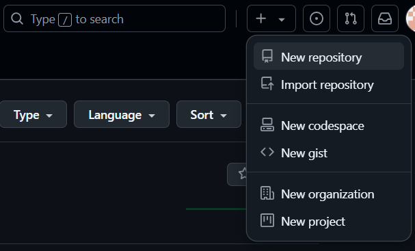Select New project menu item
415x251 pixels.
pyautogui.click(x=329, y=221)
